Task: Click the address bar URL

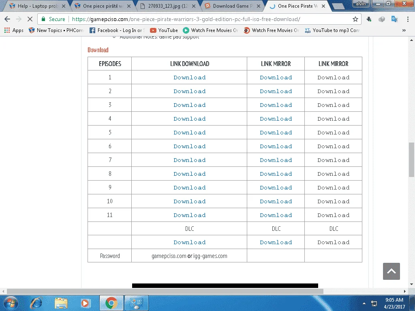Action: coord(186,19)
